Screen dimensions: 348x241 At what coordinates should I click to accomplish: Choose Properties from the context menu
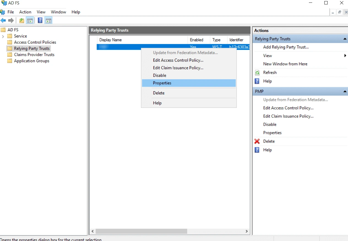coord(162,83)
